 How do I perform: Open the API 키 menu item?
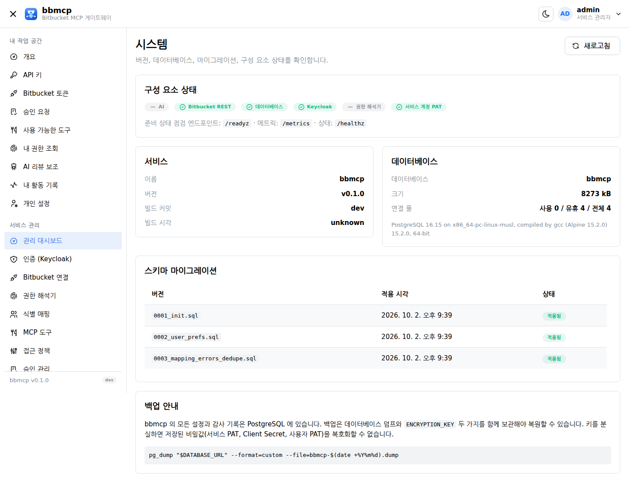pos(63,75)
